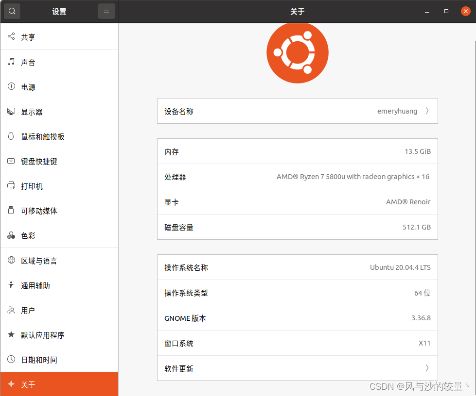Click the AMD Ryzen 7 5800u processor text
Screen dimensions: 476x396
353,177
